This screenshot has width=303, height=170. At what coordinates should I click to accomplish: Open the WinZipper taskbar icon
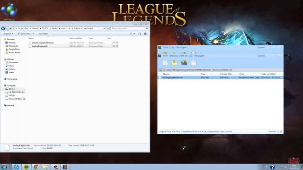click(x=65, y=167)
